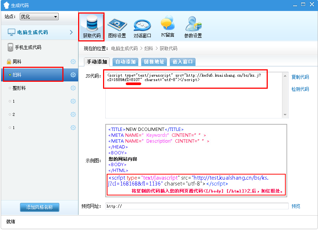The width and height of the screenshot is (318, 231).
Task: Click the gear icon beside 男科
Action: point(73,62)
